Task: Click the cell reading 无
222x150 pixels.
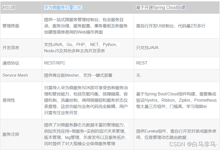Action: click(x=177, y=75)
